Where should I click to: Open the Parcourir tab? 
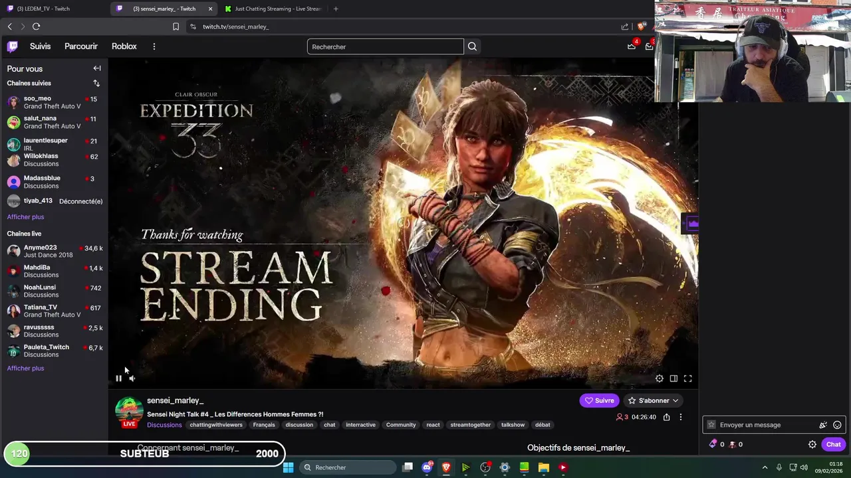point(81,46)
